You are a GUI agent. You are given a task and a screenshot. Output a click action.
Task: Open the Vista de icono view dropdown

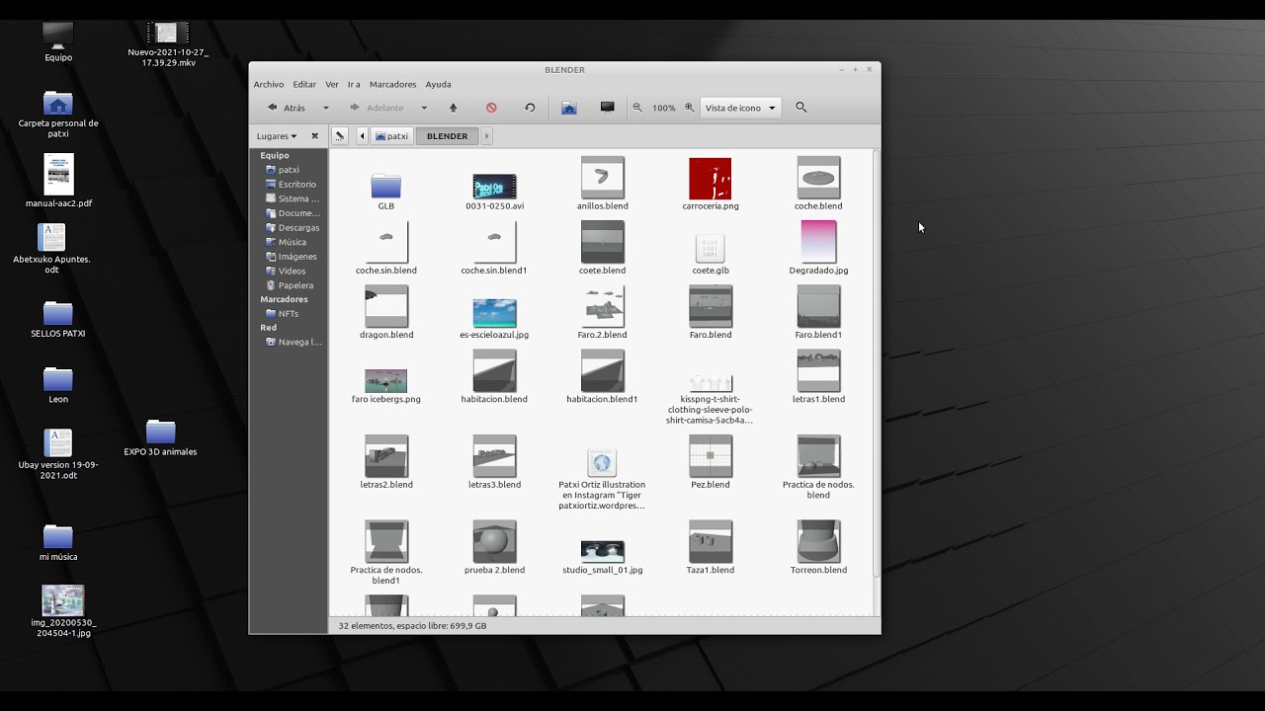point(741,108)
